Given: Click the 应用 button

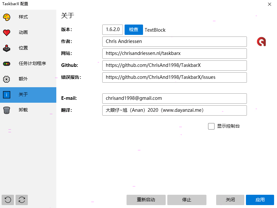Looking at the screenshot, I should tap(260, 200).
